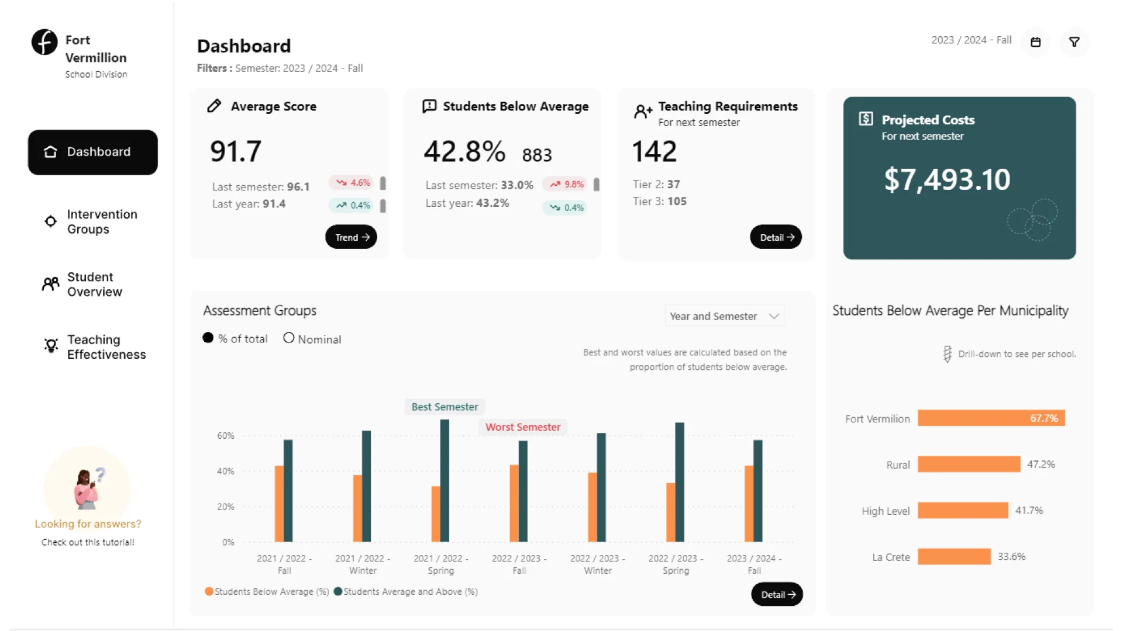Click the Tier 3: 105 value
Viewport: 1123px width, 631px height.
point(660,201)
